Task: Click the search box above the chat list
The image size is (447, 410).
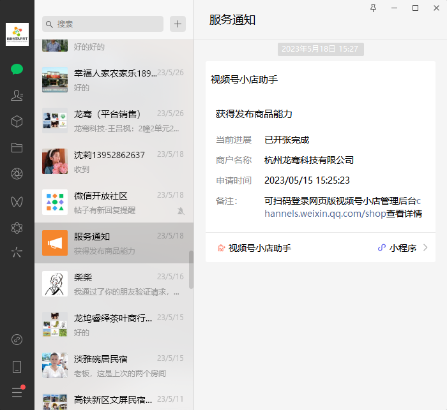Action: (x=103, y=24)
